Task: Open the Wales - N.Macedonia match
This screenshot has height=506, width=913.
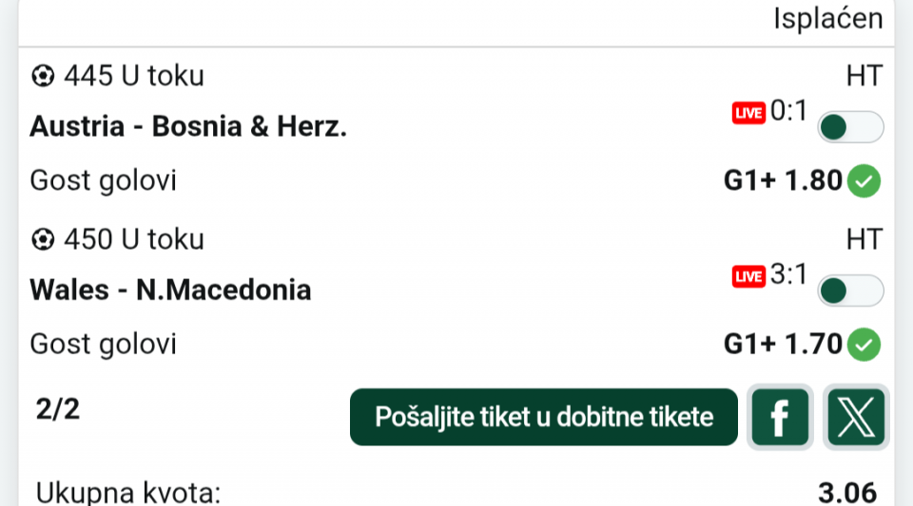Action: tap(171, 290)
